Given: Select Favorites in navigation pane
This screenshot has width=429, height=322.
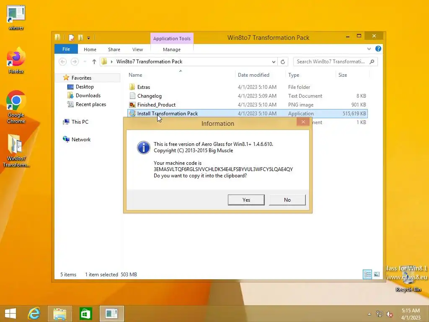Looking at the screenshot, I should [x=81, y=78].
